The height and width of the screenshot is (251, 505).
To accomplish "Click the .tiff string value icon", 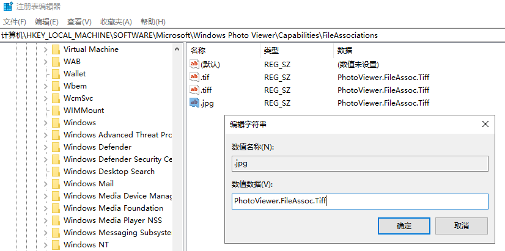I will (x=194, y=90).
